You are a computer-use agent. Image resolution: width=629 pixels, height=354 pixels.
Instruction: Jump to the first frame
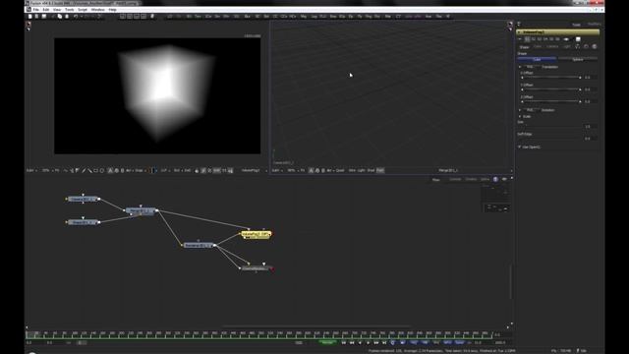(344, 343)
